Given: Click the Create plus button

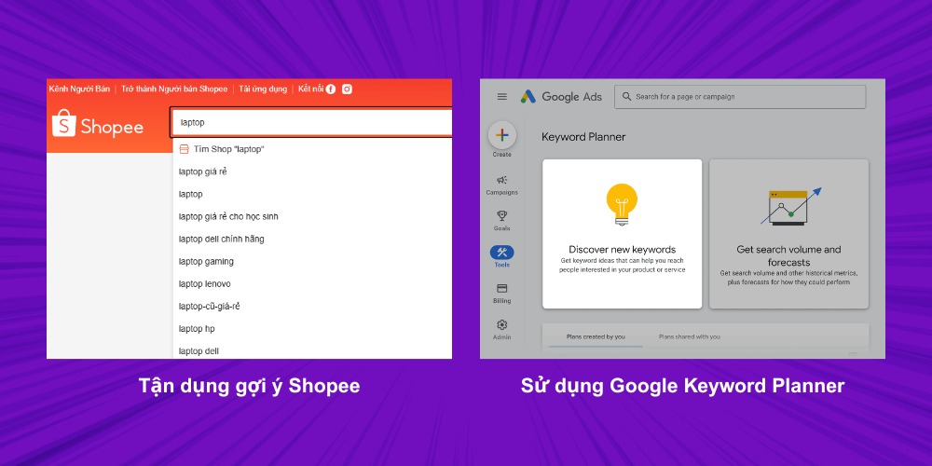Looking at the screenshot, I should (501, 135).
